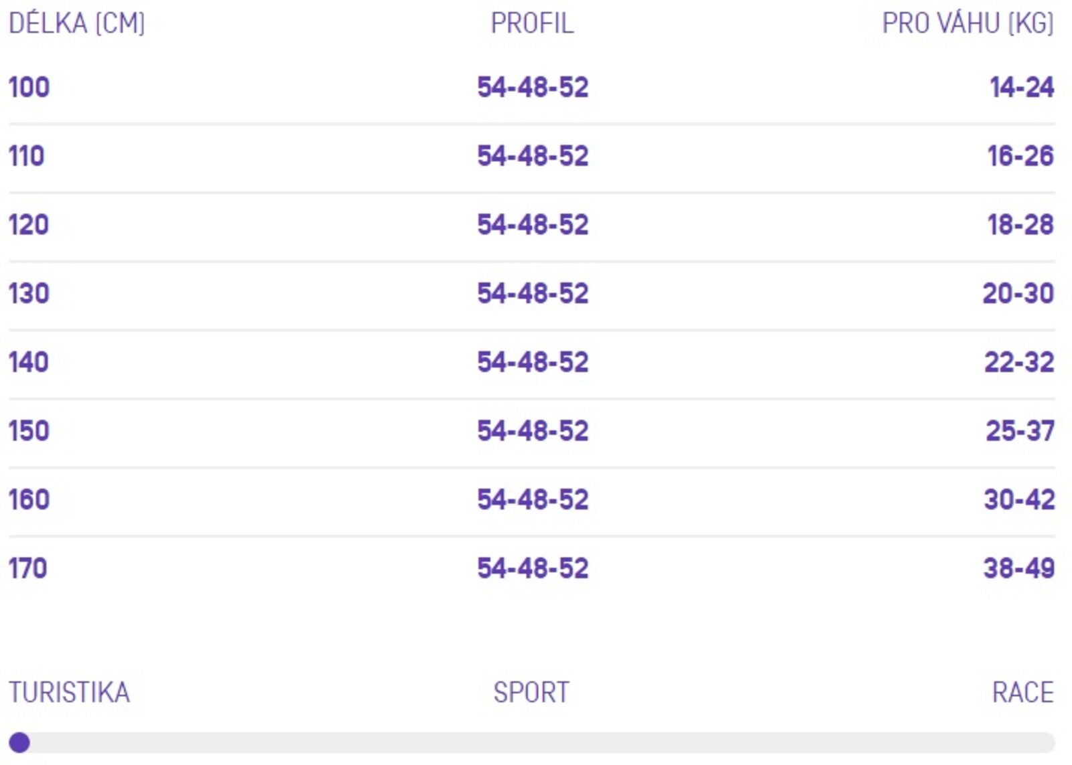Select the 100 length row value
This screenshot has height=765, width=1072.
(x=29, y=88)
